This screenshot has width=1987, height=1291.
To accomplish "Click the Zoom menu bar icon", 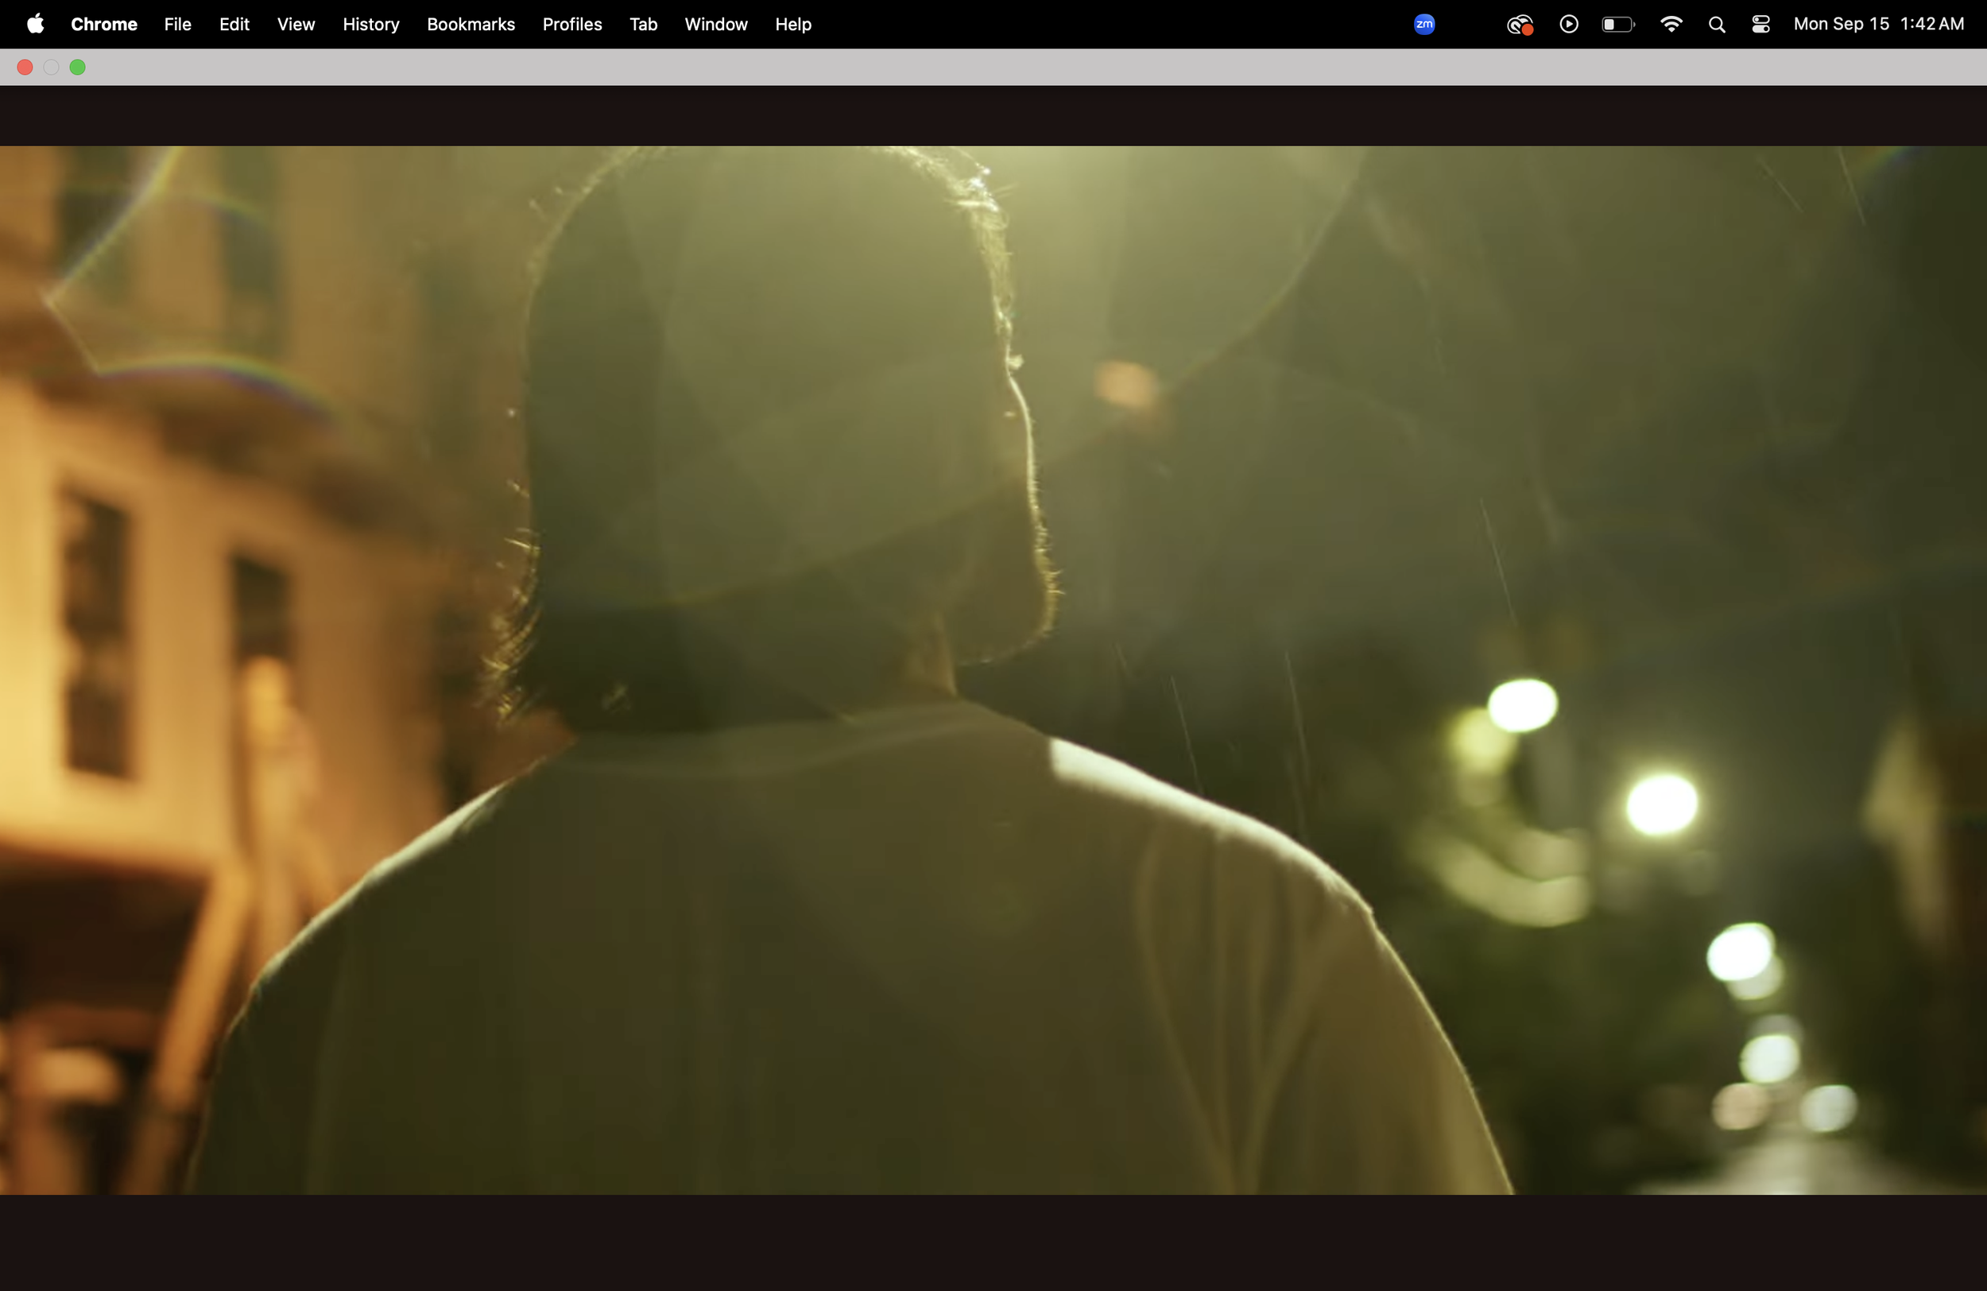I will (1424, 24).
